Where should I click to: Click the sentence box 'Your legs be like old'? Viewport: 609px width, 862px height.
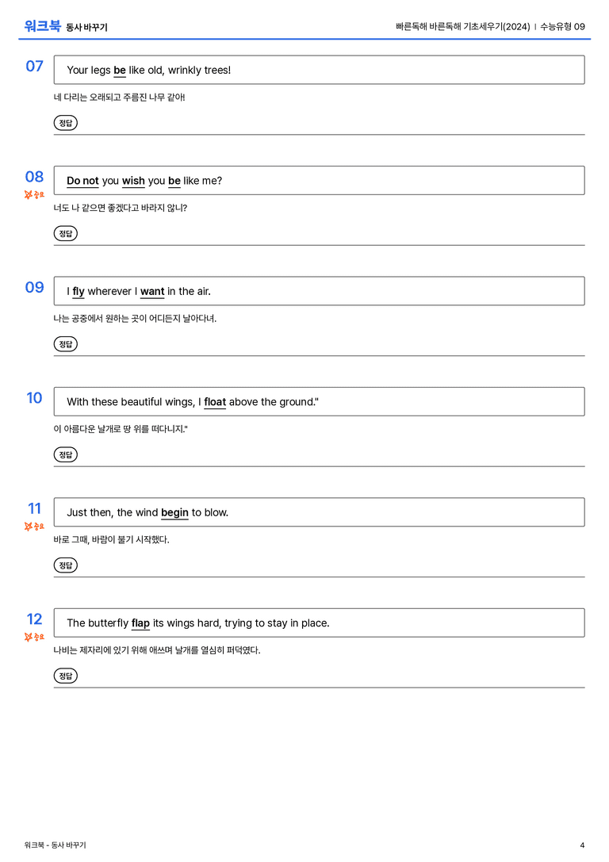click(319, 70)
